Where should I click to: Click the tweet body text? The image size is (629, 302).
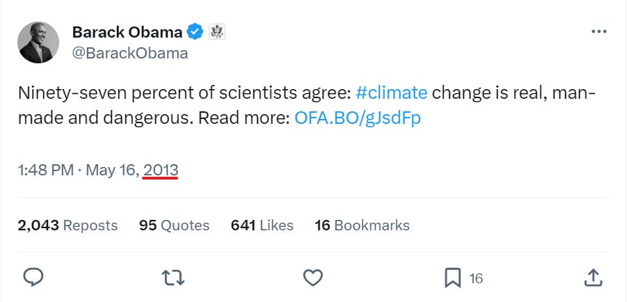click(209, 104)
